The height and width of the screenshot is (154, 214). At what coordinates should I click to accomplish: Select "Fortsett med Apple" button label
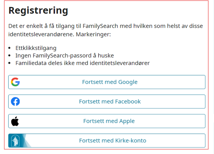click(x=109, y=121)
